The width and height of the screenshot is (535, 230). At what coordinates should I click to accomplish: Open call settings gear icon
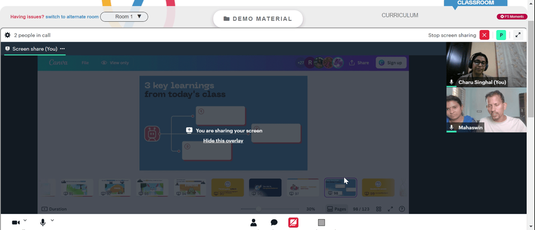(7, 35)
